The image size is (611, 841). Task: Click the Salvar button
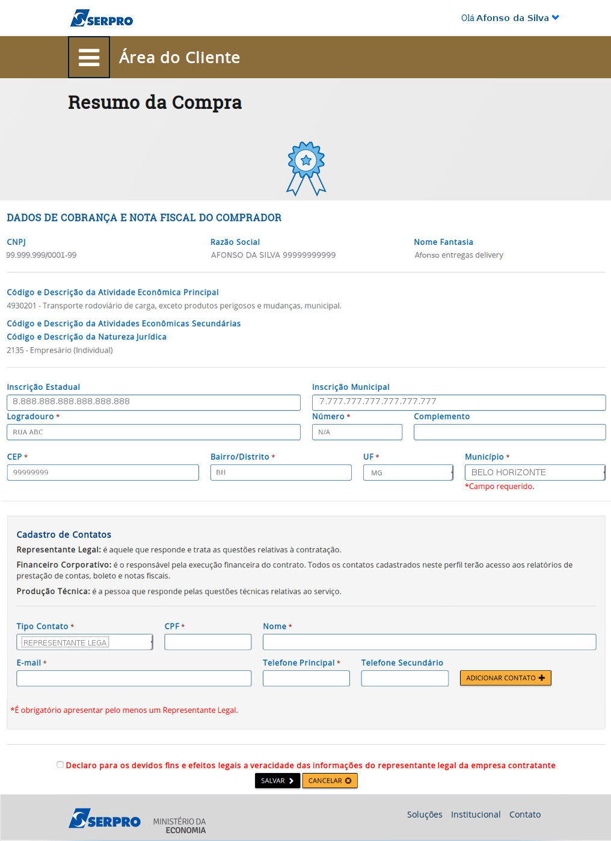[x=277, y=781]
